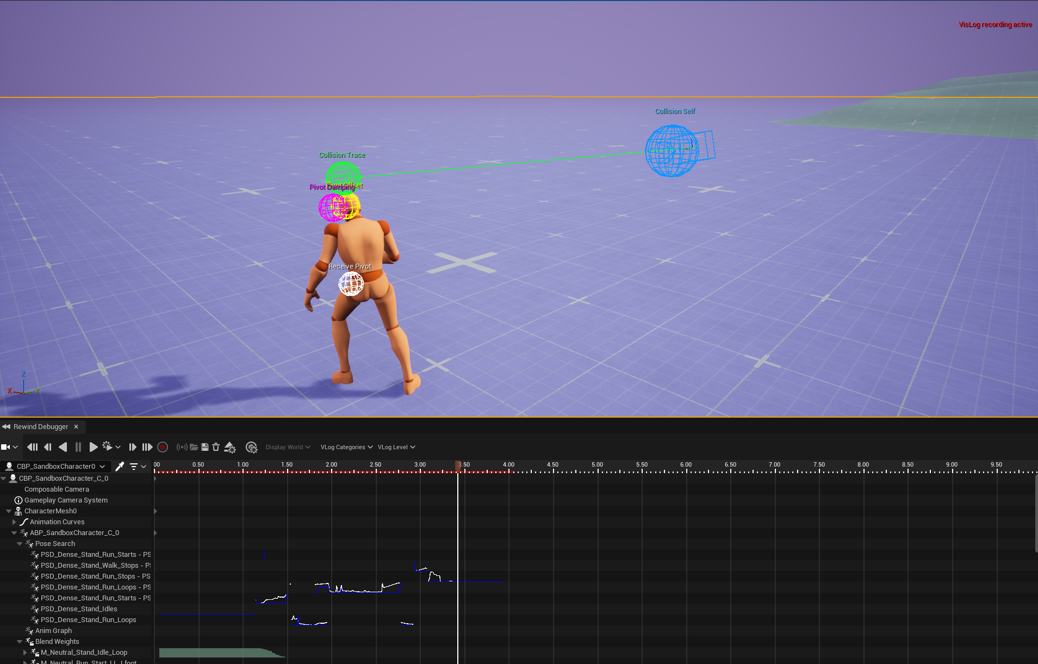1038x664 pixels.
Task: Play the recording forward
Action: coord(94,447)
